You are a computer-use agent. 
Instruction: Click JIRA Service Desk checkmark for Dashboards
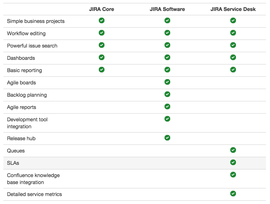pos(233,57)
